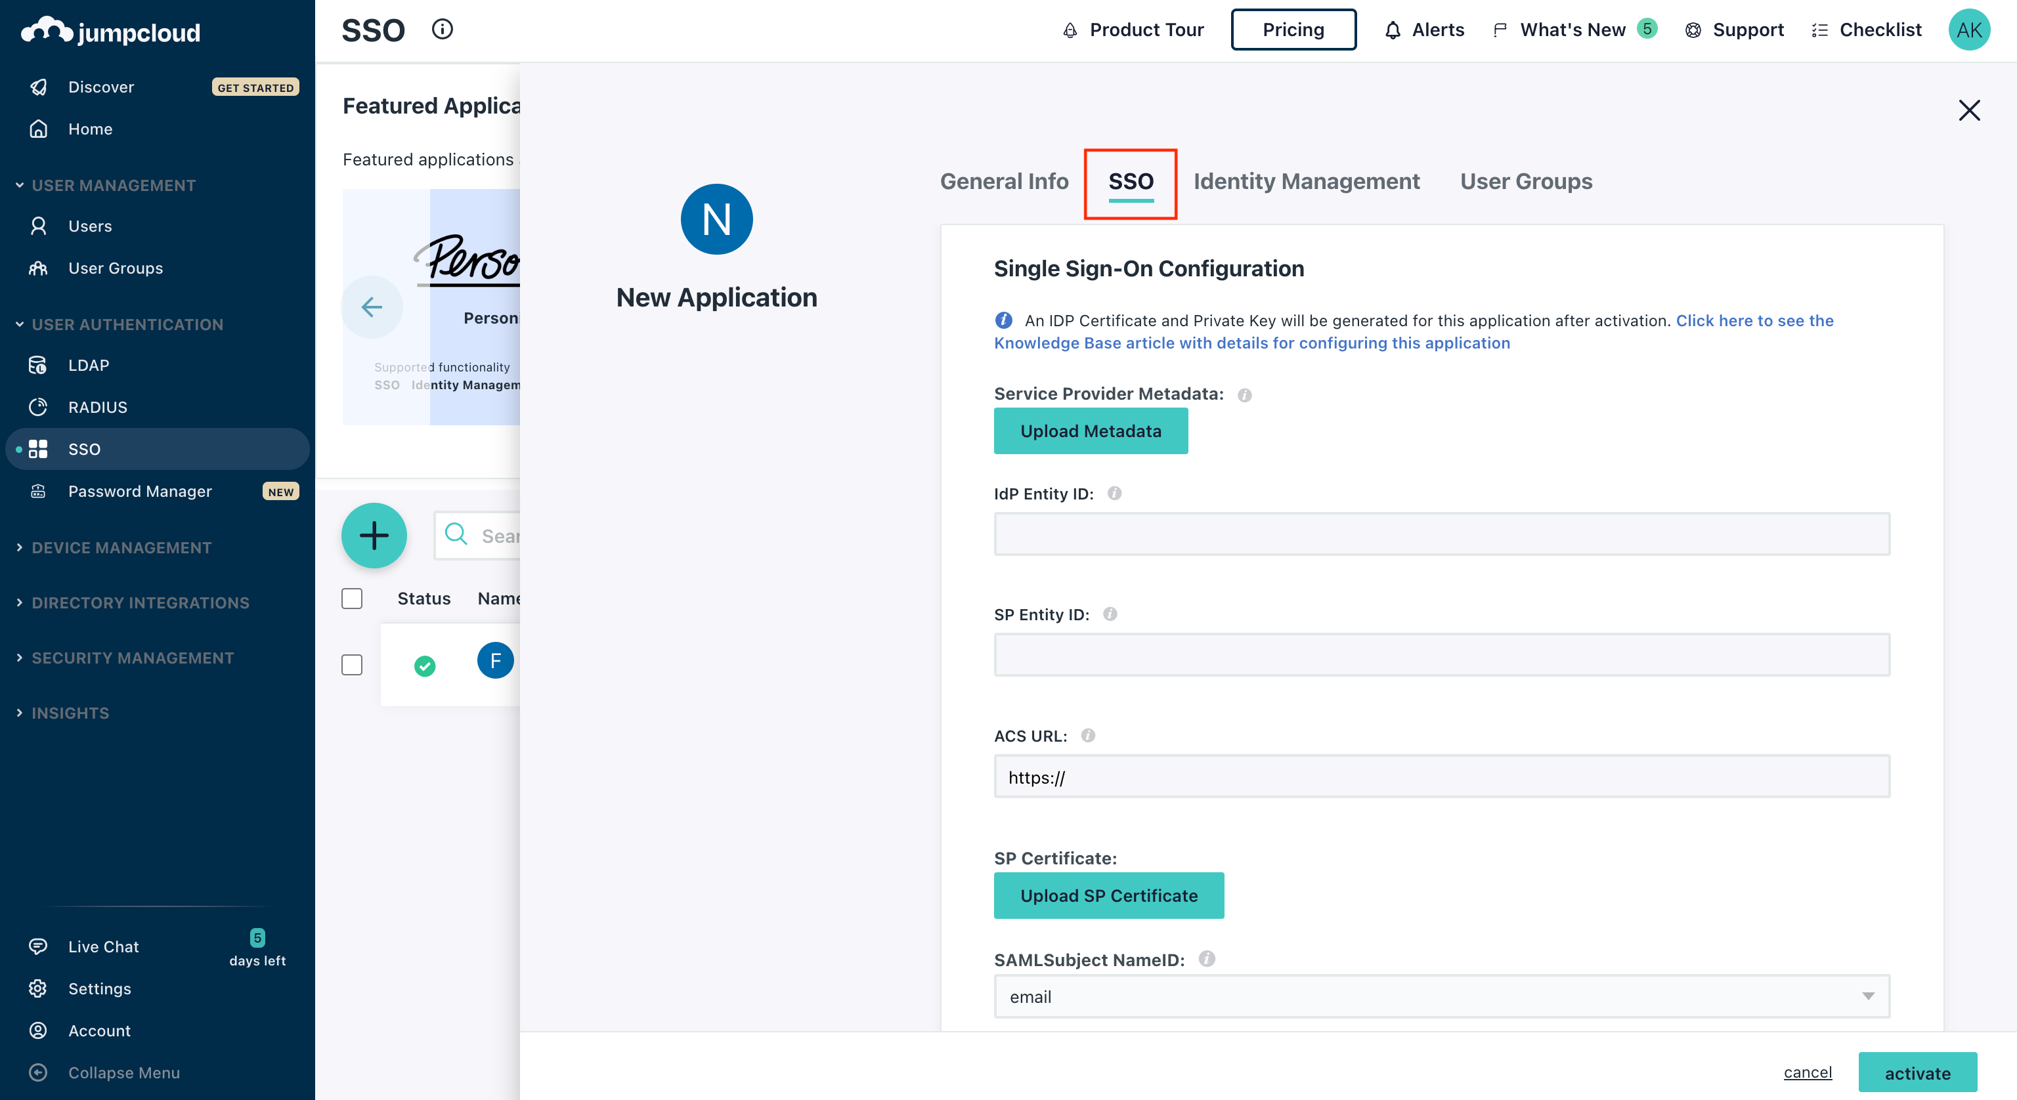Image resolution: width=2017 pixels, height=1100 pixels.
Task: Click the Password Manager icon
Action: (38, 490)
